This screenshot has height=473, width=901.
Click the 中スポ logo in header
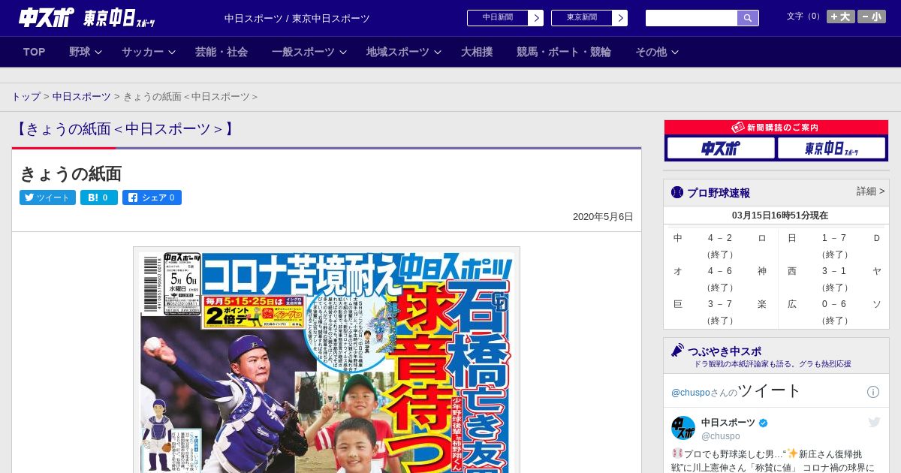click(x=47, y=17)
